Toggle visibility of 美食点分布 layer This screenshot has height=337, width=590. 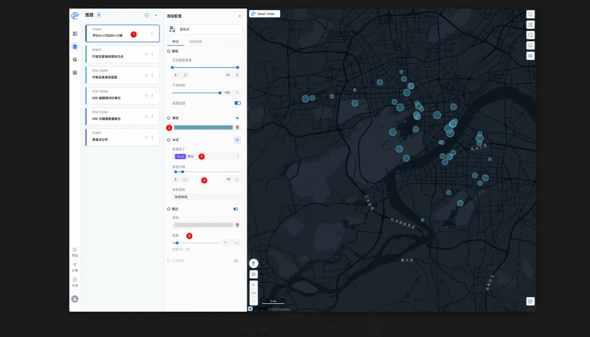coord(146,137)
